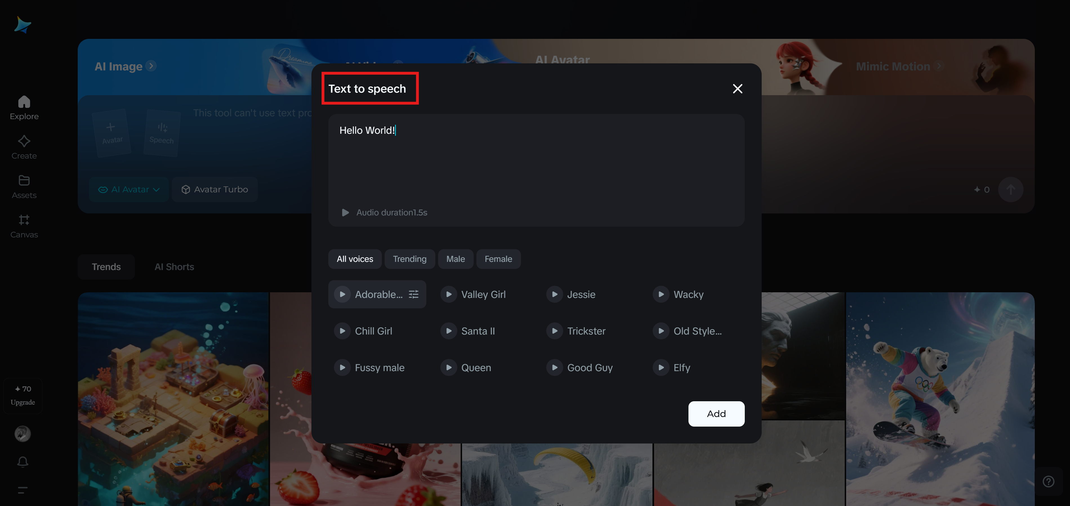
Task: Play the Valley Girl voice preview
Action: click(449, 295)
